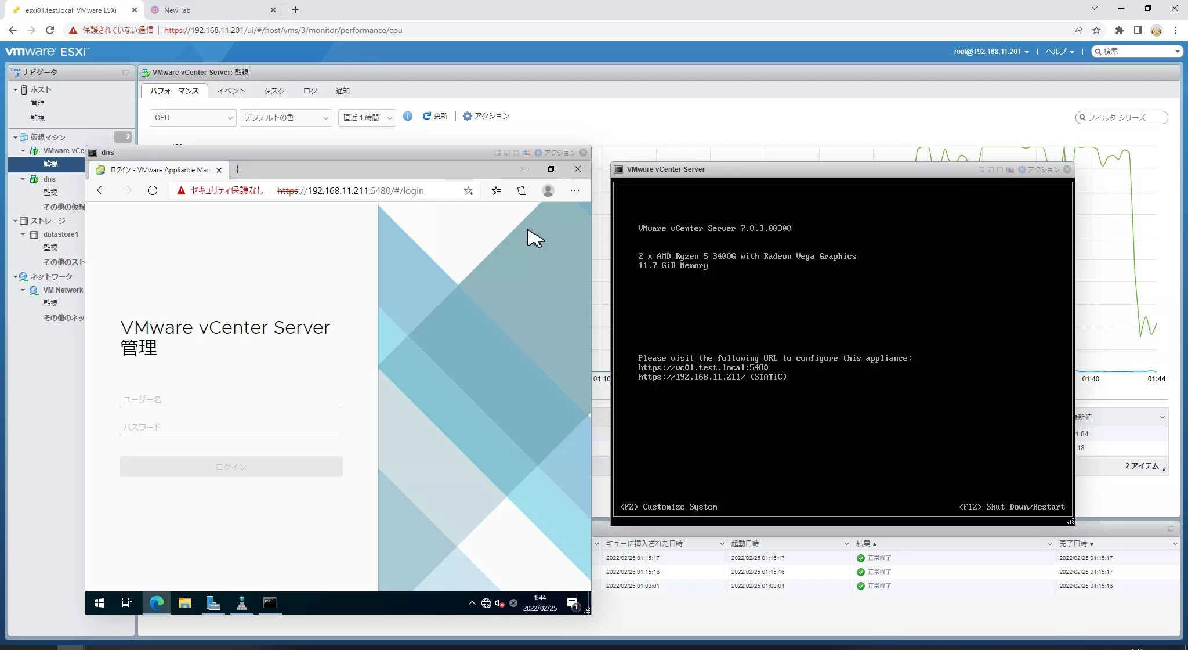Collapse the ストレージ tree node
Screen dimensions: 1188x650
tap(16, 221)
